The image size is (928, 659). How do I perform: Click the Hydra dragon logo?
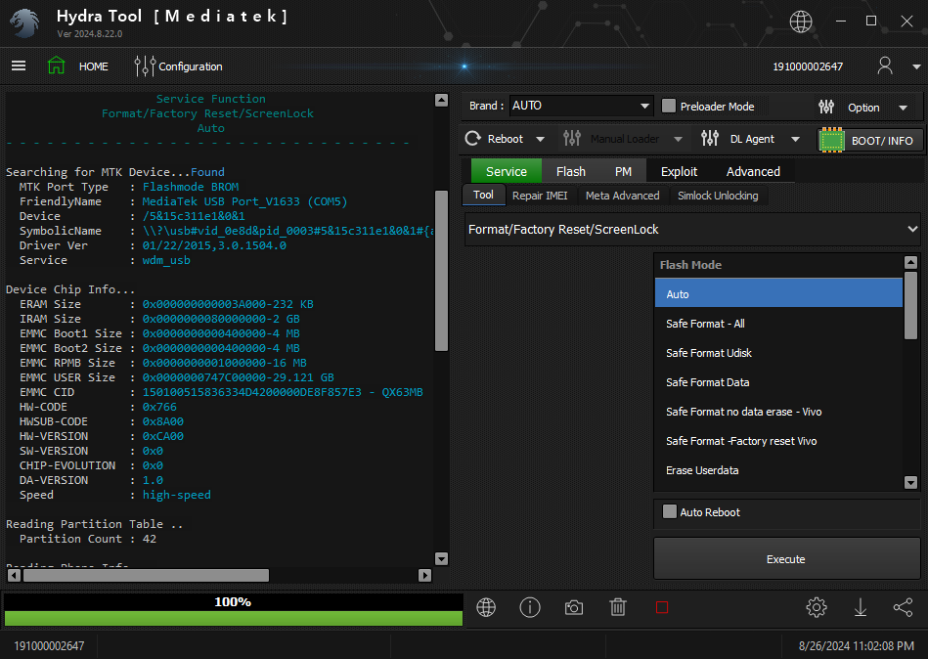pyautogui.click(x=24, y=23)
